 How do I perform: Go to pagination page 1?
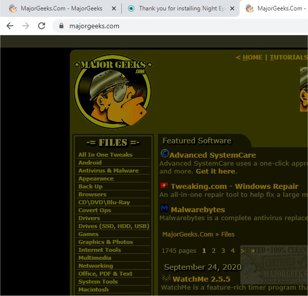coord(204,251)
